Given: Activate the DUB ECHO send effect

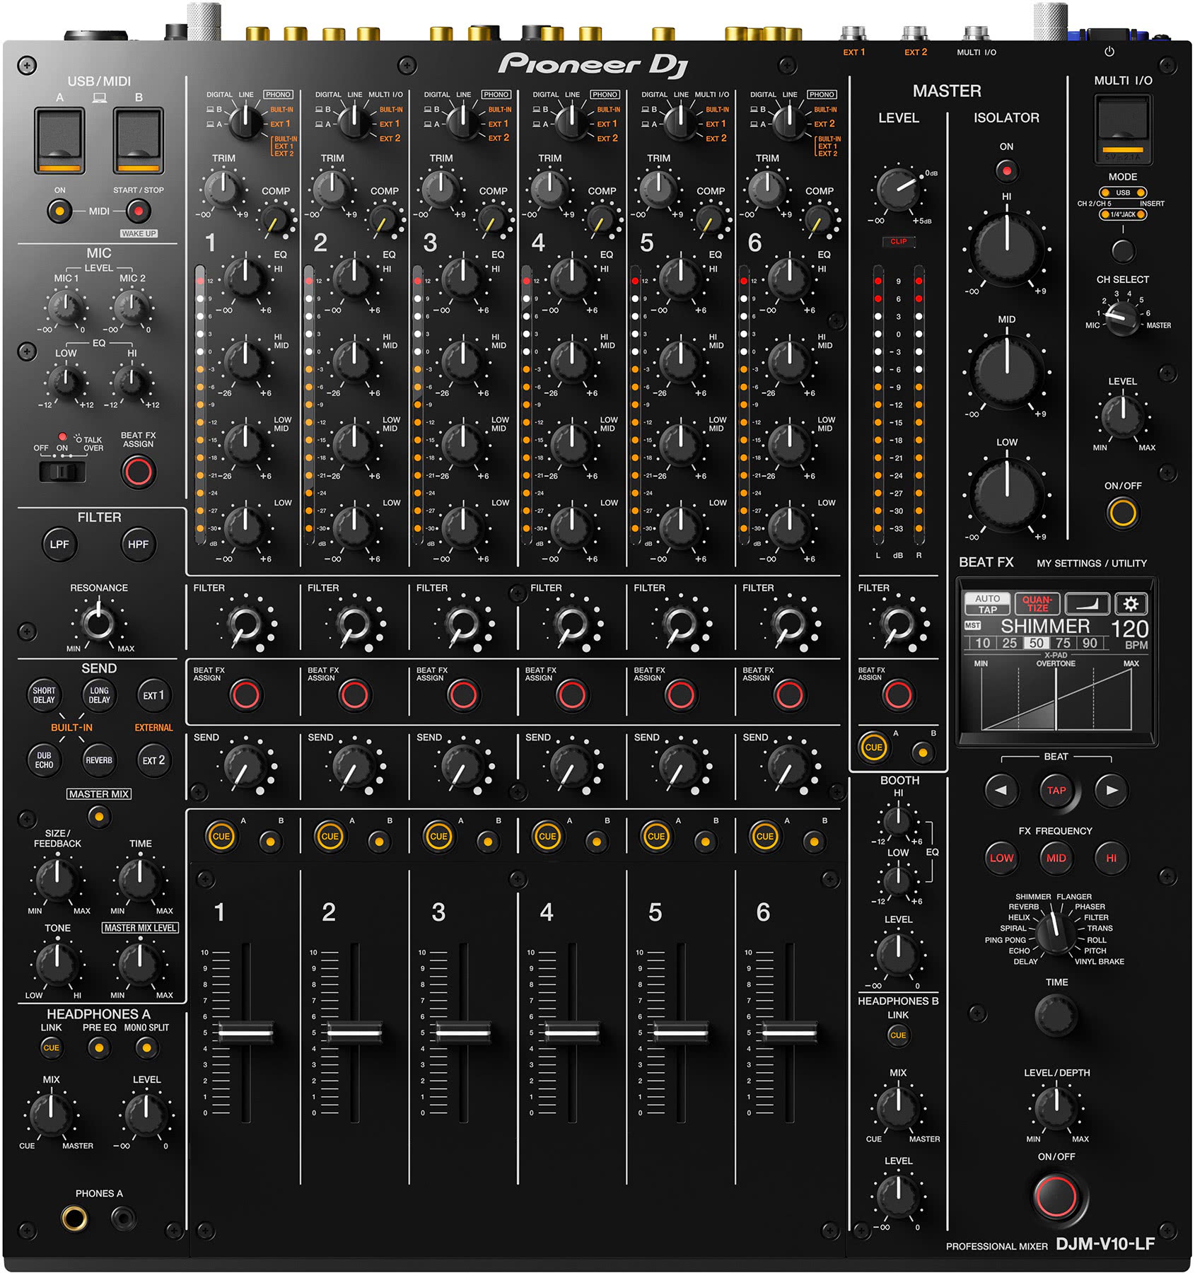Looking at the screenshot, I should pos(44,760).
